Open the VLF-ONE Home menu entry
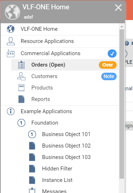This screenshot has height=193, width=133. 60,29
